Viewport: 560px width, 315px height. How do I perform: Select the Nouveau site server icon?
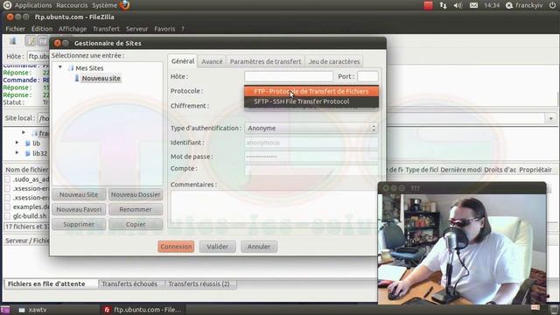[x=77, y=78]
